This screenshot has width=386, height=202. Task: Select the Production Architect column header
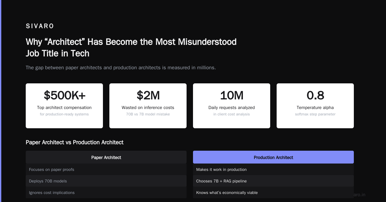(273, 157)
